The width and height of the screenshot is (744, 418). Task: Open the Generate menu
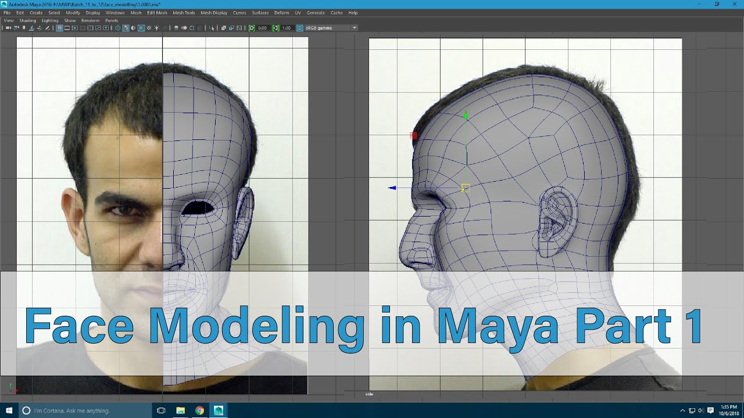[x=316, y=12]
